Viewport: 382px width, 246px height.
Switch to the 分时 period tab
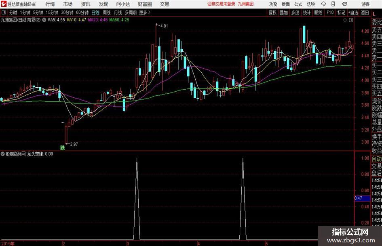coord(13,13)
